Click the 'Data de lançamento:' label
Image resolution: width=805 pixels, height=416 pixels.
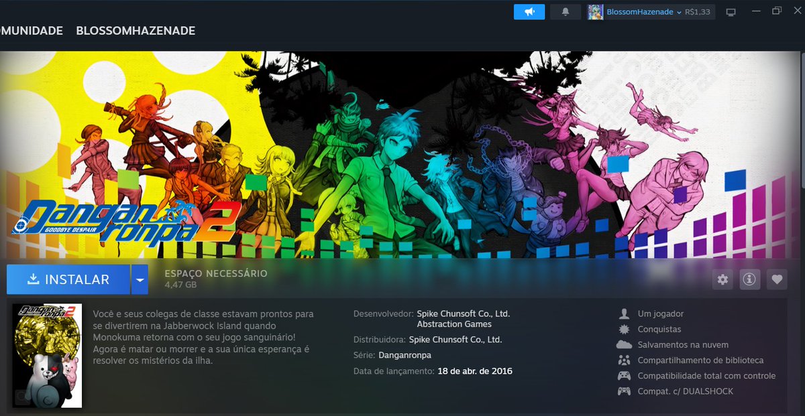393,371
